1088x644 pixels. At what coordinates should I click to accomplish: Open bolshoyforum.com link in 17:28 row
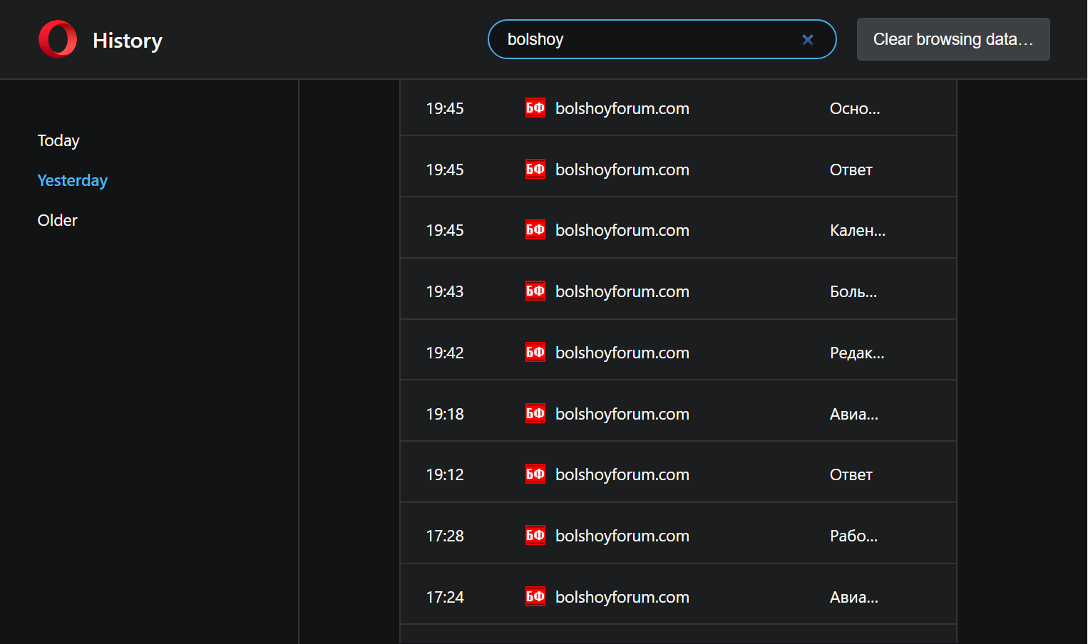click(622, 536)
